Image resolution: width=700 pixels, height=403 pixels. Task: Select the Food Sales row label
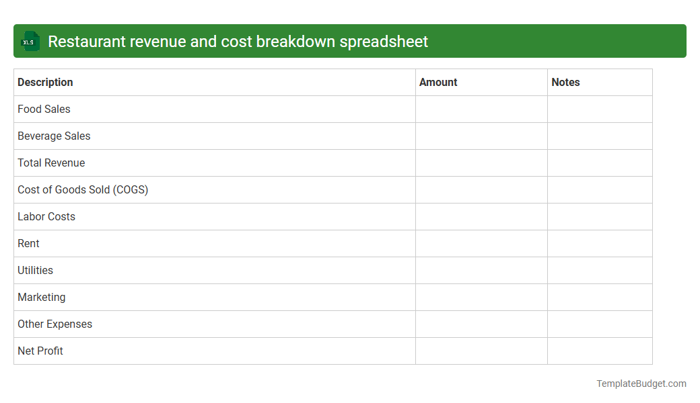click(x=44, y=109)
